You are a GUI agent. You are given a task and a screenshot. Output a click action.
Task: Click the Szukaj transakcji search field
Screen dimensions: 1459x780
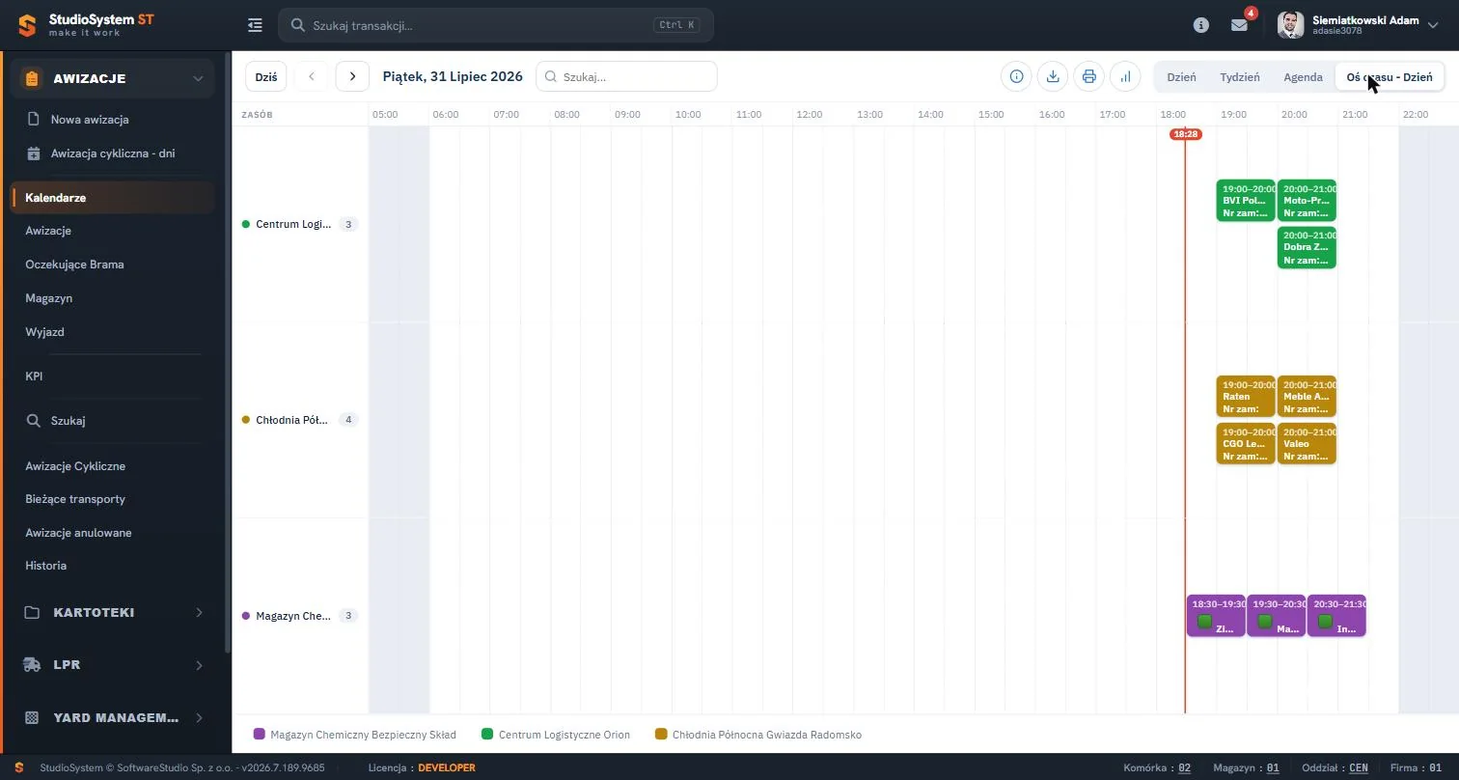click(496, 25)
